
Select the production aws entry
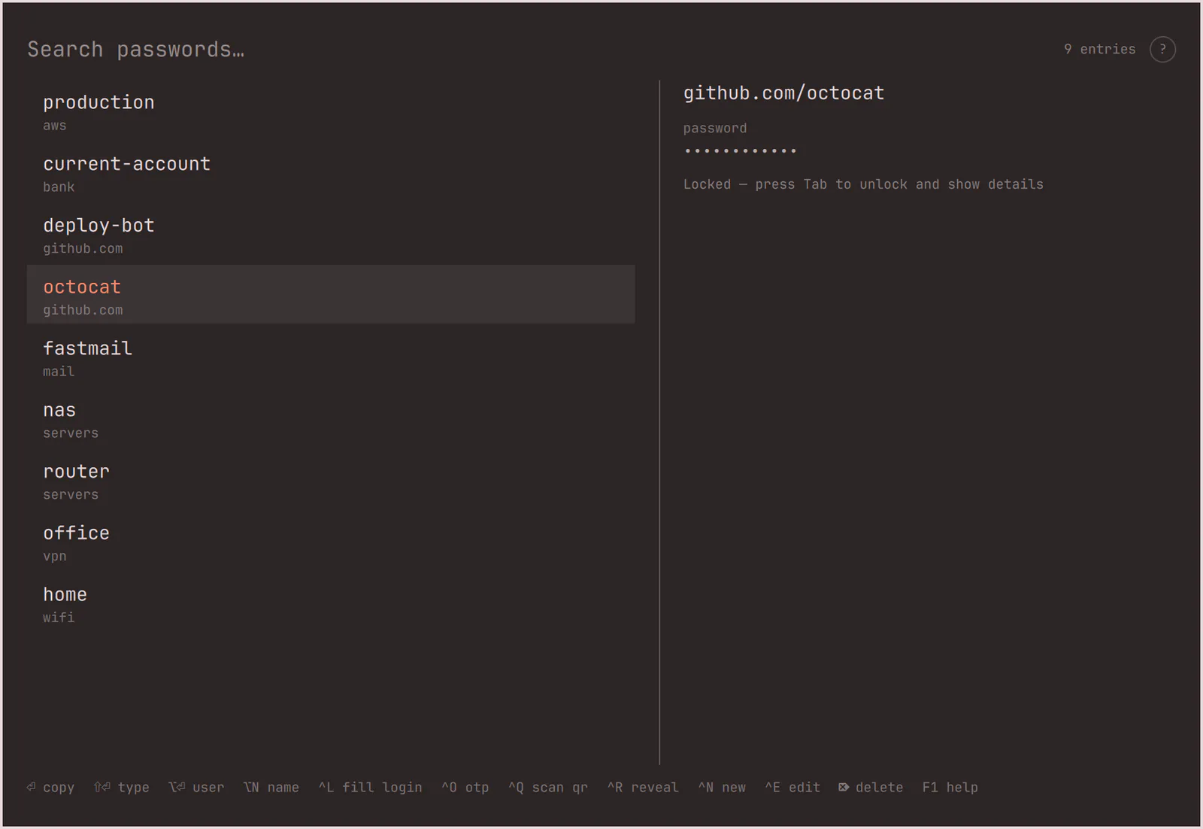coord(331,110)
